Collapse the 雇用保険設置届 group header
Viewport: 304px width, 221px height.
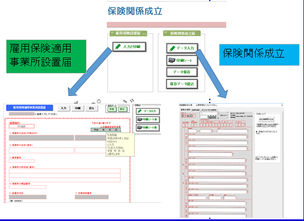[112, 33]
